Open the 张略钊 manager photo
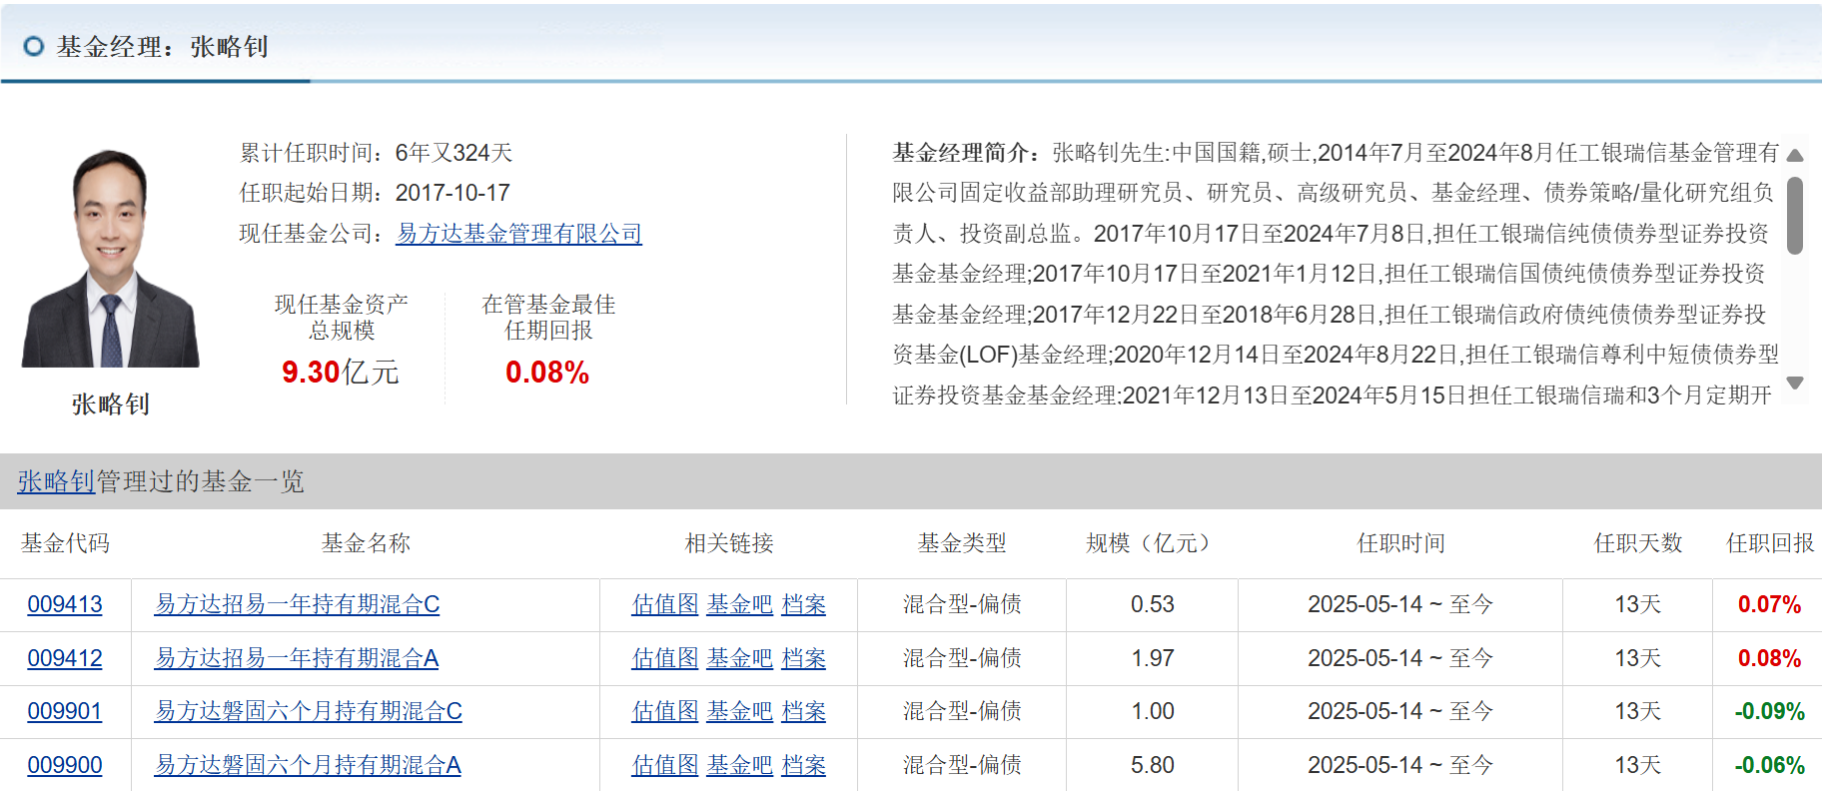This screenshot has width=1822, height=791. [x=111, y=258]
